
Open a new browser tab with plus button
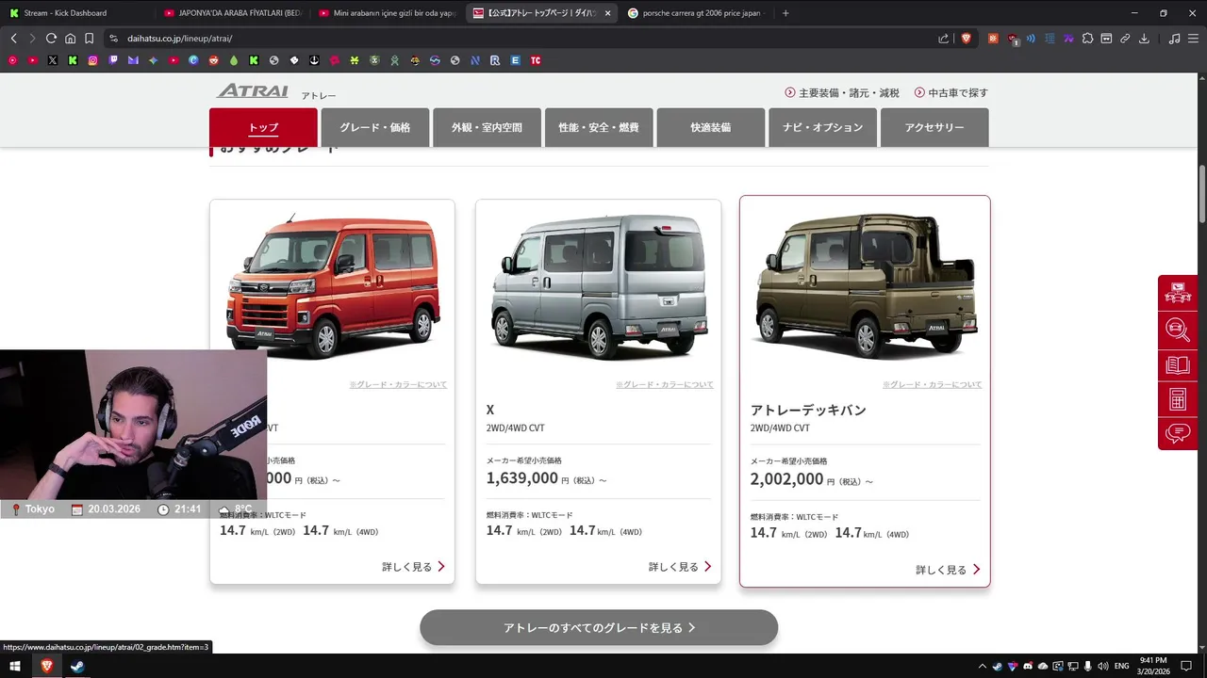pos(785,13)
